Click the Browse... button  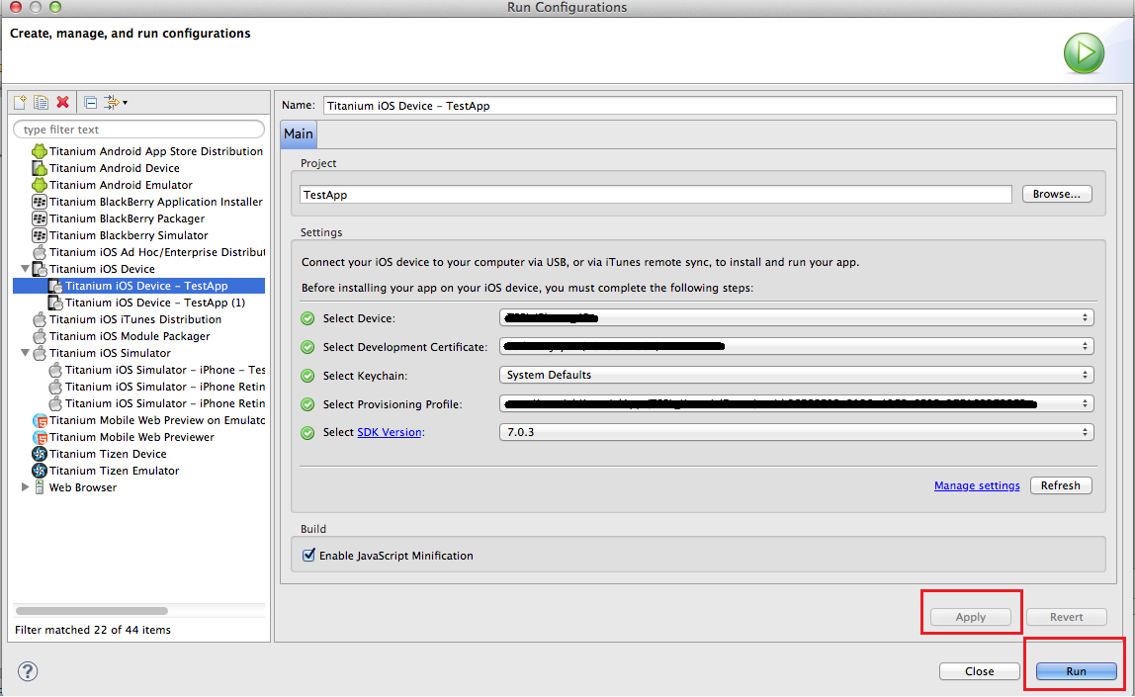1057,194
